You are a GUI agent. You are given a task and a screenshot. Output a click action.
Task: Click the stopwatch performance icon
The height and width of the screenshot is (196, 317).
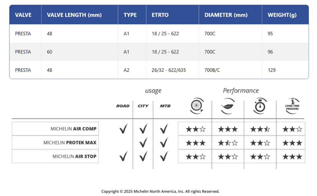coord(260,106)
